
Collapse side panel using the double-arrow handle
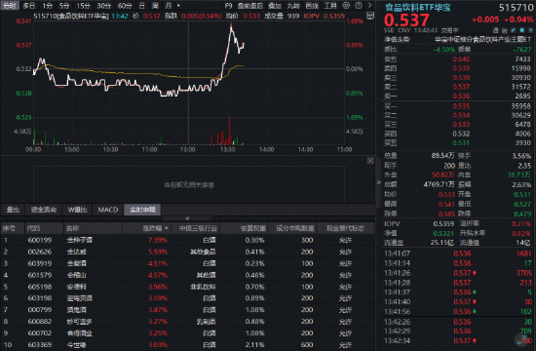click(x=378, y=182)
